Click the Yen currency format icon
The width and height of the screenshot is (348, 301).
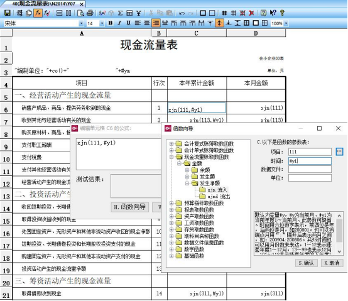tap(138, 13)
